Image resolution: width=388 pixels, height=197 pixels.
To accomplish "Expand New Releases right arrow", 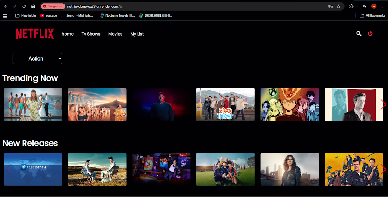I will point(383,169).
